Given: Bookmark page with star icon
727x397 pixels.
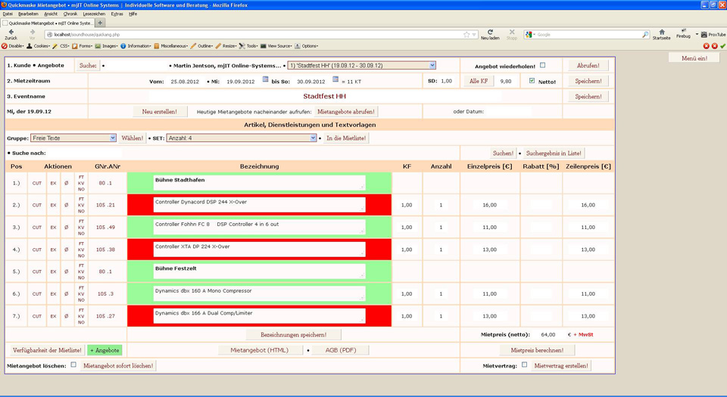Looking at the screenshot, I should (x=466, y=35).
